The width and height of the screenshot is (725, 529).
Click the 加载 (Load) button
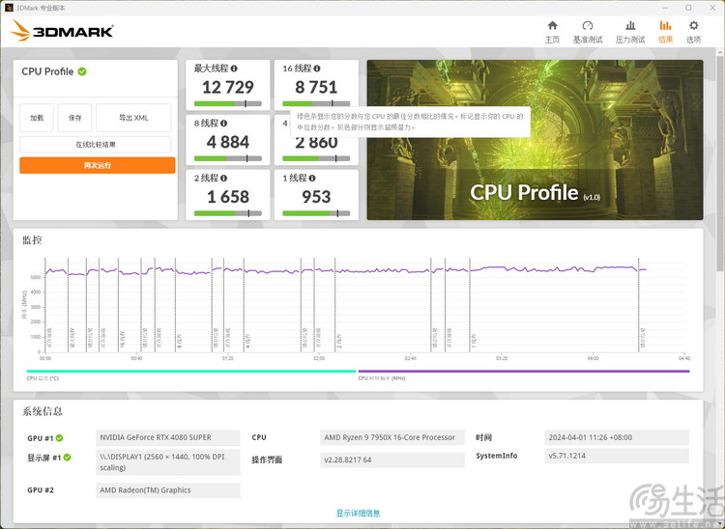[x=37, y=118]
